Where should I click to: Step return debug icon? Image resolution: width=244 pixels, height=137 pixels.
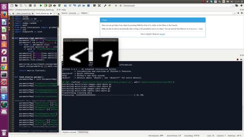tap(79, 6)
